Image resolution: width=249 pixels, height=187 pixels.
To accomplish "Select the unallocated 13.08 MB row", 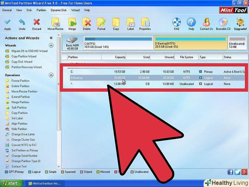I will (157, 84).
